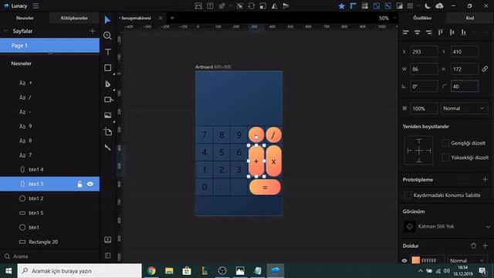Click the cloud upload icon
The width and height of the screenshot is (494, 278).
[x=439, y=6]
